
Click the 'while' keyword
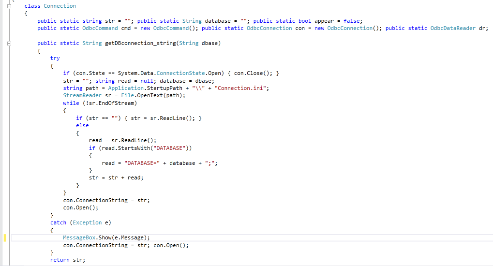click(71, 103)
